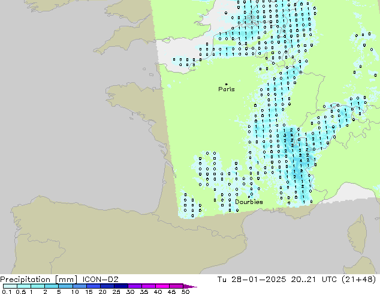Click the Dourbies location label

point(249,202)
